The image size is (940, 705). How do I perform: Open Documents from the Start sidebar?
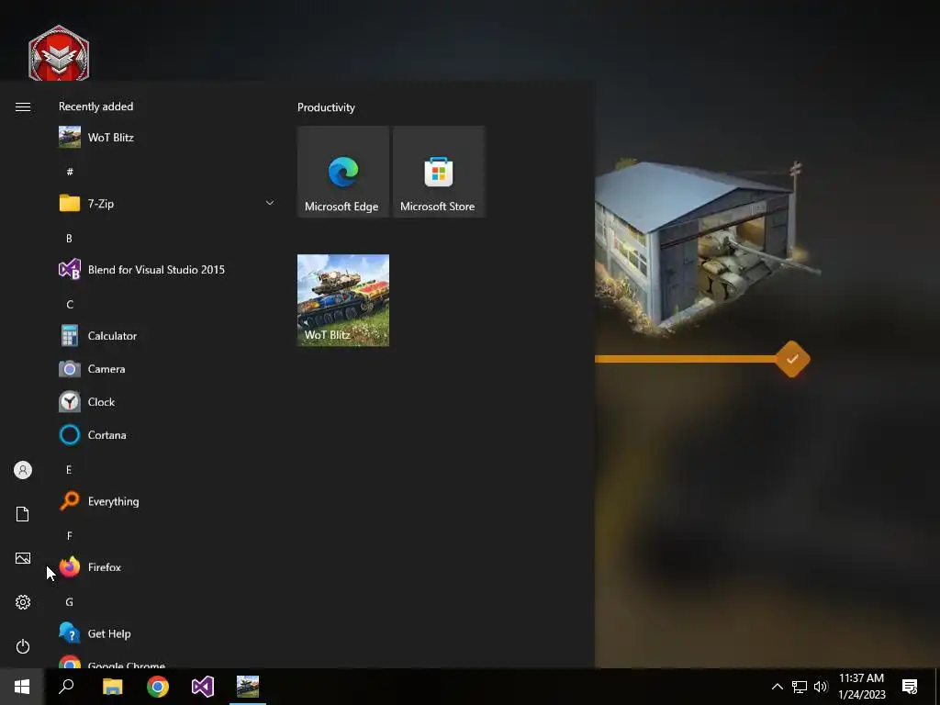[23, 514]
